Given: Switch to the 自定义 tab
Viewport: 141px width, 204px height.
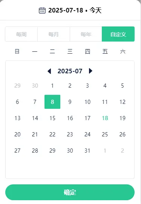Looking at the screenshot, I should coord(118,34).
